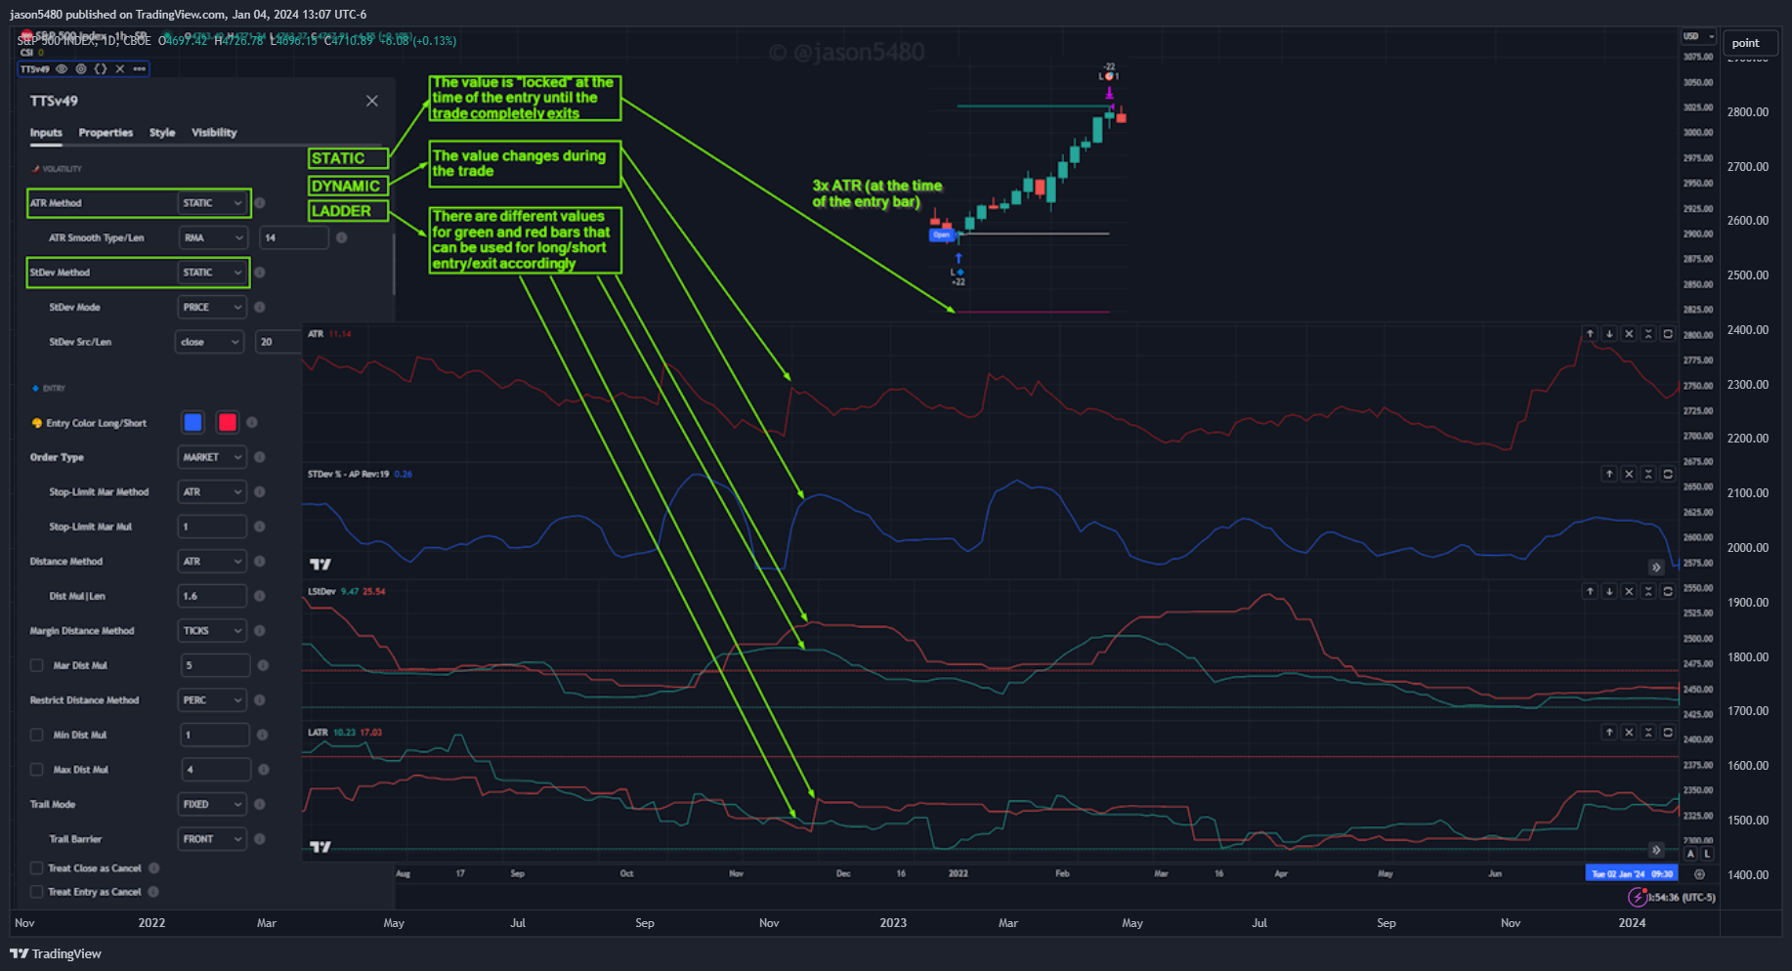Toggle TTSv49 indicator visibility eye icon
The image size is (1792, 971).
tap(62, 69)
